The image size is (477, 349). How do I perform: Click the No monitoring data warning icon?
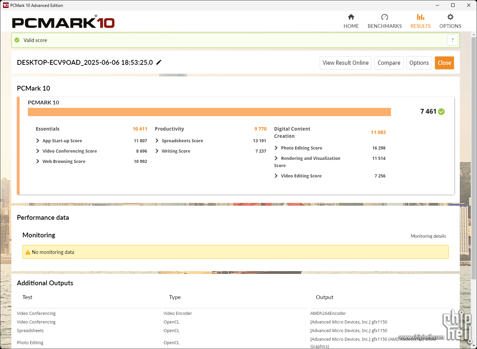pos(28,252)
